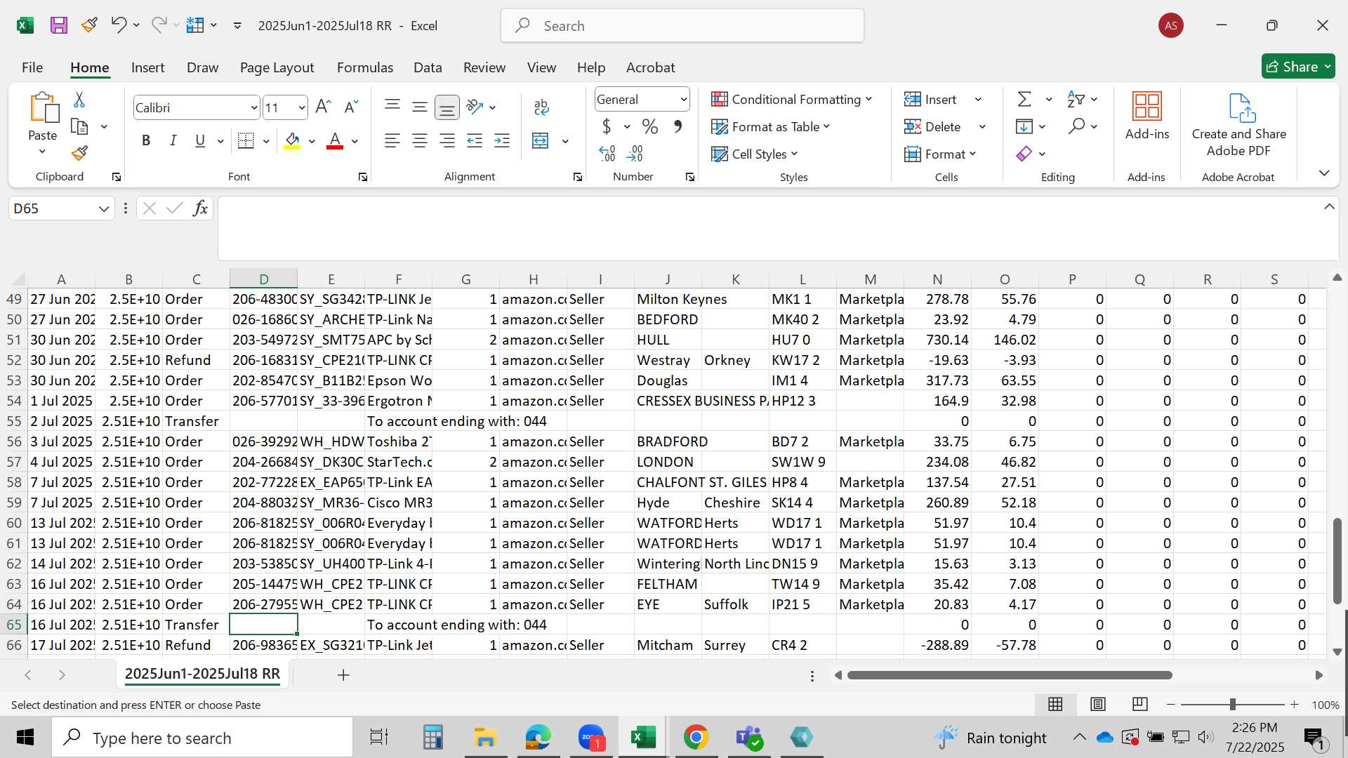Select the 2025Jun1-2025Jul18 RR sheet tab
1348x758 pixels.
[202, 674]
